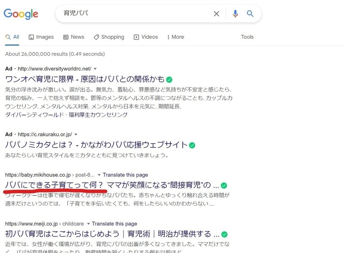Open the Videos tab
This screenshot has height=253, width=344.
coord(146,37)
